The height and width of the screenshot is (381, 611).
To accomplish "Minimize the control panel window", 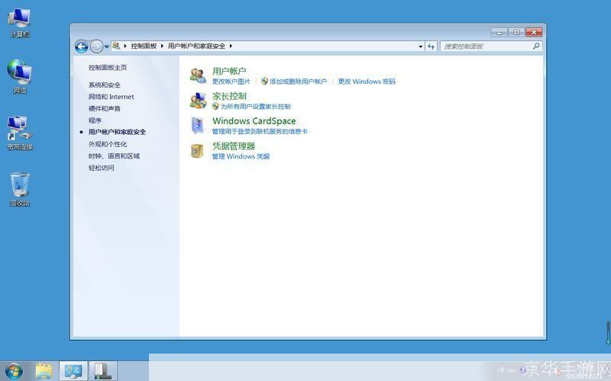I will tap(499, 32).
